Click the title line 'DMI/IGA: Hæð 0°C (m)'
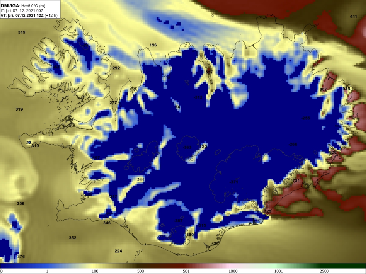The width and height of the screenshot is (366, 274). tap(23, 6)
